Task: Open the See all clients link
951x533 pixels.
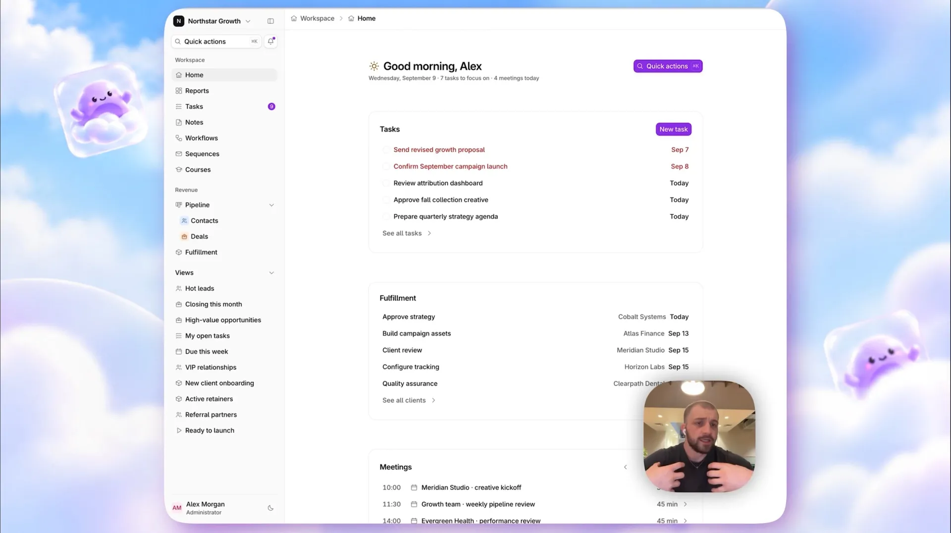Action: [409, 400]
